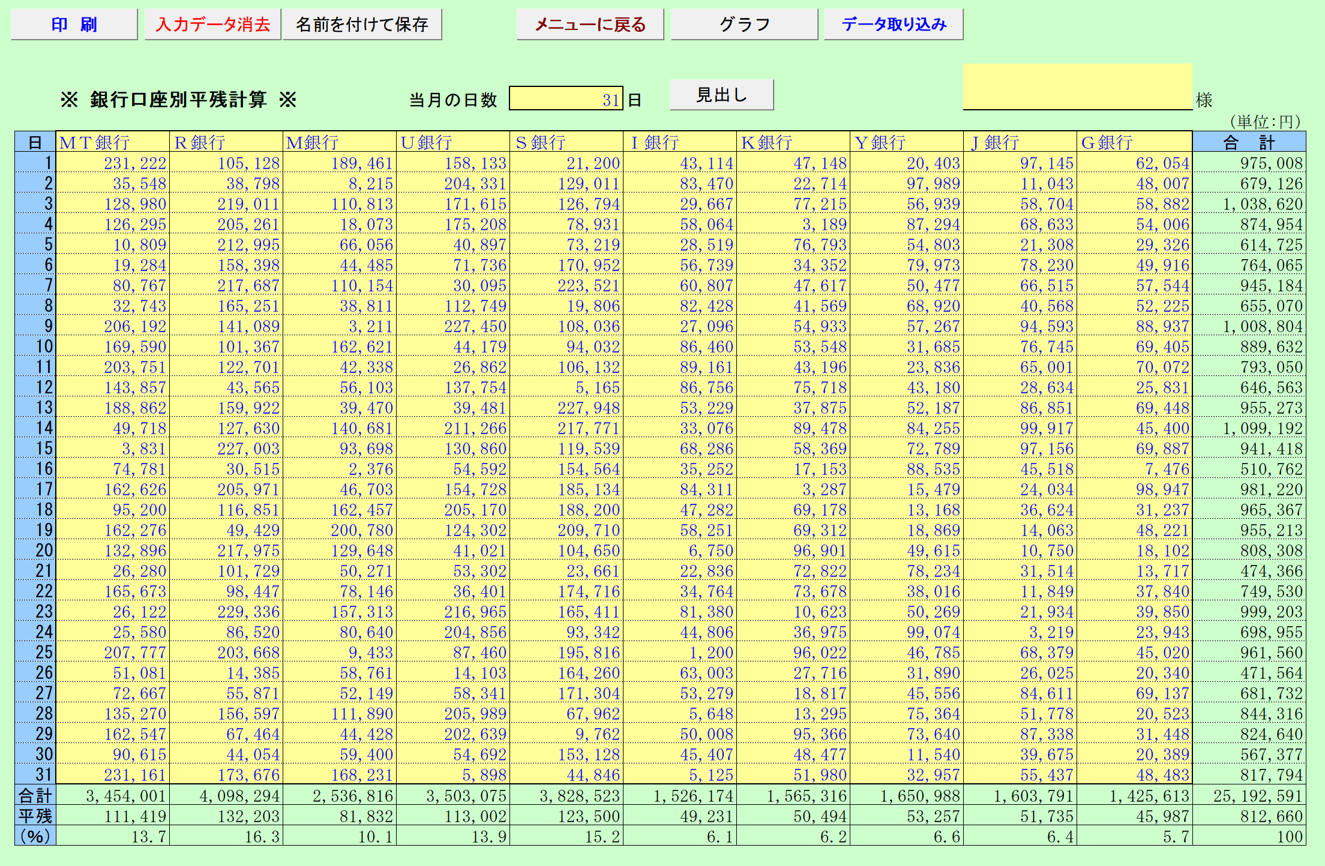
Task: Select overall average 812,660 in 平残 row
Action: pos(1249,816)
